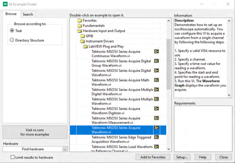
Task: Click inside the empty Requirements box
Action: pos(203,129)
